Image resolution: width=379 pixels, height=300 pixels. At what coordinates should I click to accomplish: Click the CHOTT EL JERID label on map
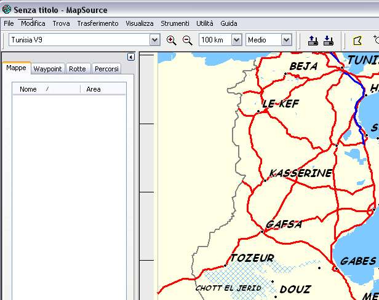click(228, 288)
